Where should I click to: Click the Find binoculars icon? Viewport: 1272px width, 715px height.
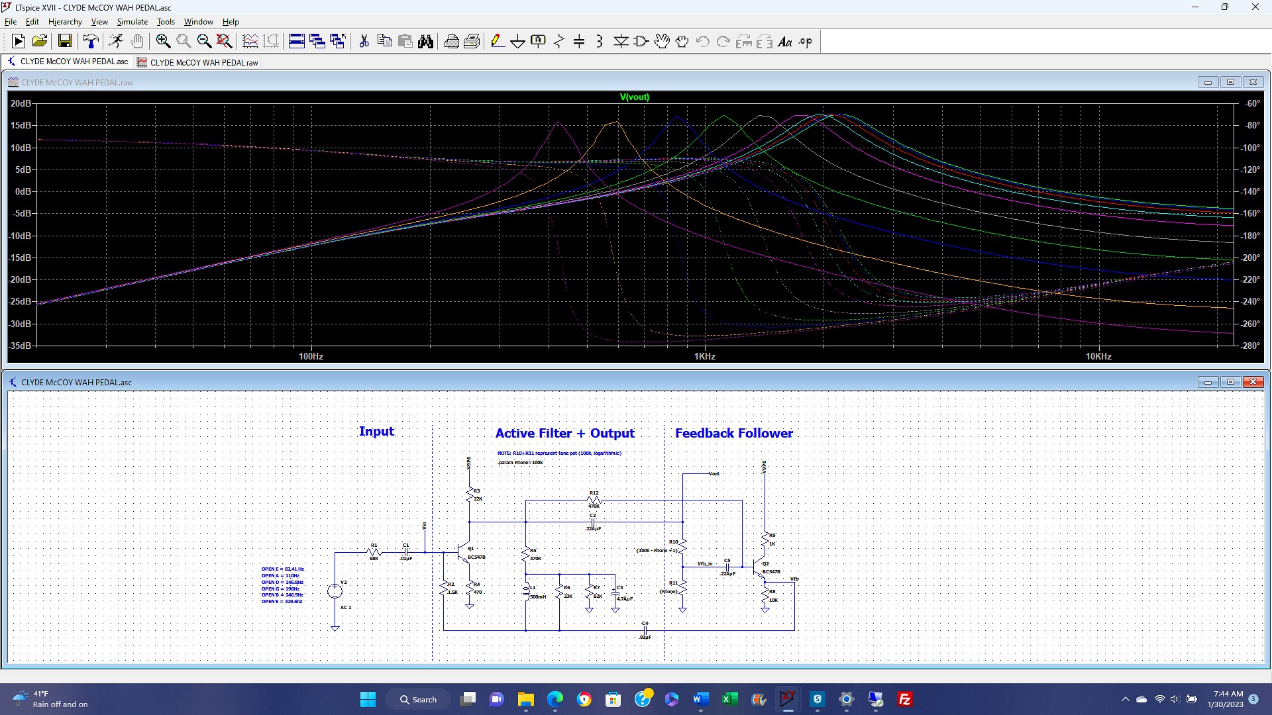[x=426, y=42]
